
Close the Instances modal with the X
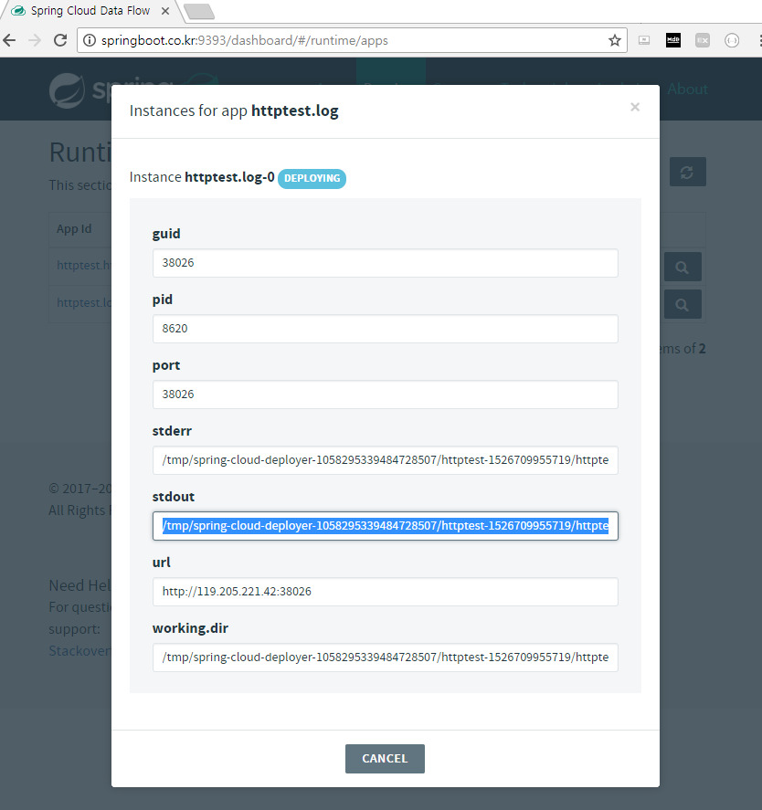(634, 107)
